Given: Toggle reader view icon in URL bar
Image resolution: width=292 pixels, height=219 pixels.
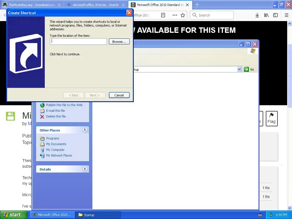Looking at the screenshot, I should (x=163, y=15).
